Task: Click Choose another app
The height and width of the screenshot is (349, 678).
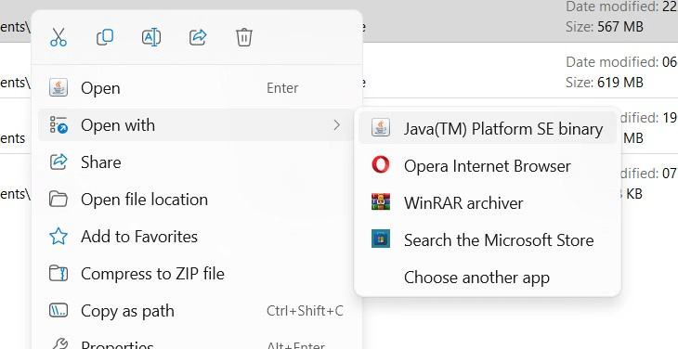Action: pyautogui.click(x=488, y=278)
